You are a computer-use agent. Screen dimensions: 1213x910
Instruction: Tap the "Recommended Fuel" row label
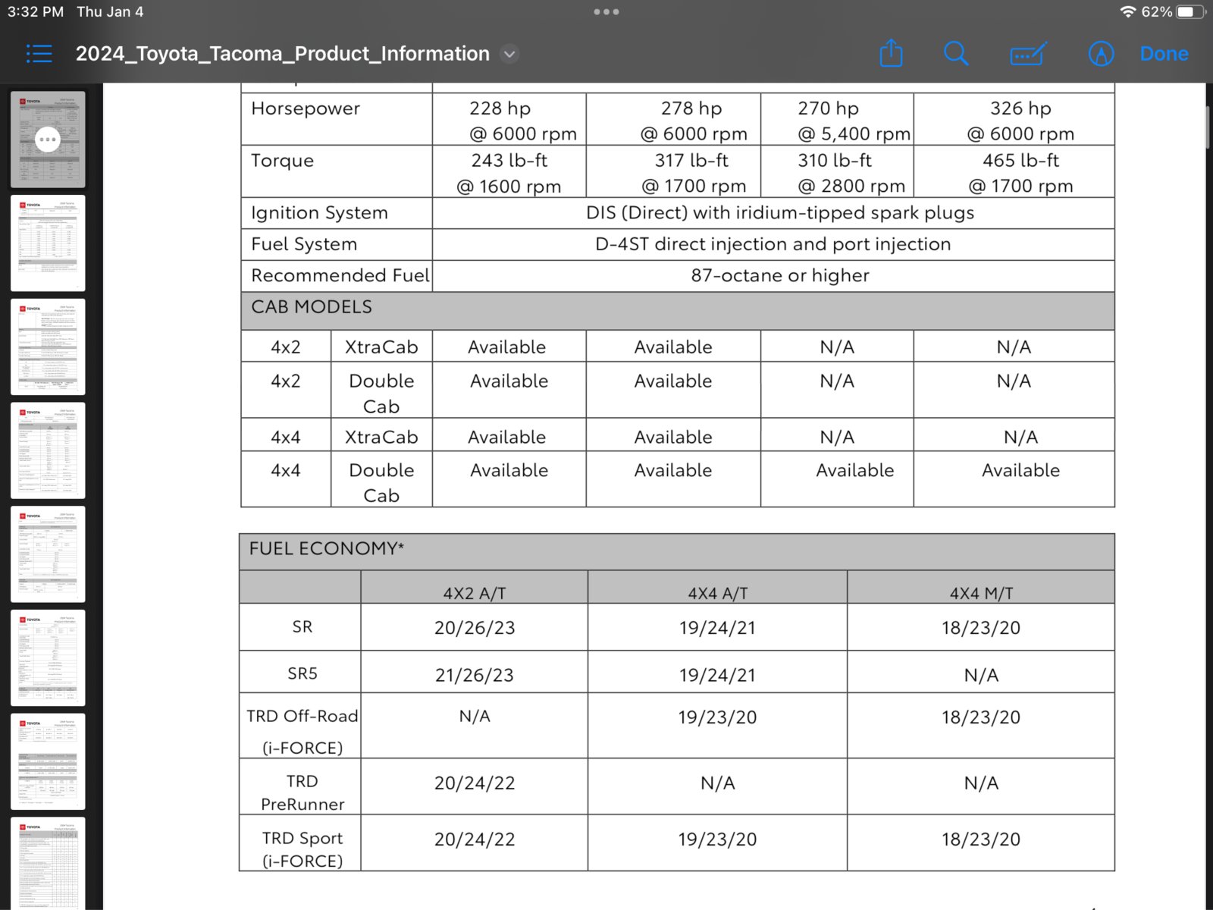pos(340,275)
